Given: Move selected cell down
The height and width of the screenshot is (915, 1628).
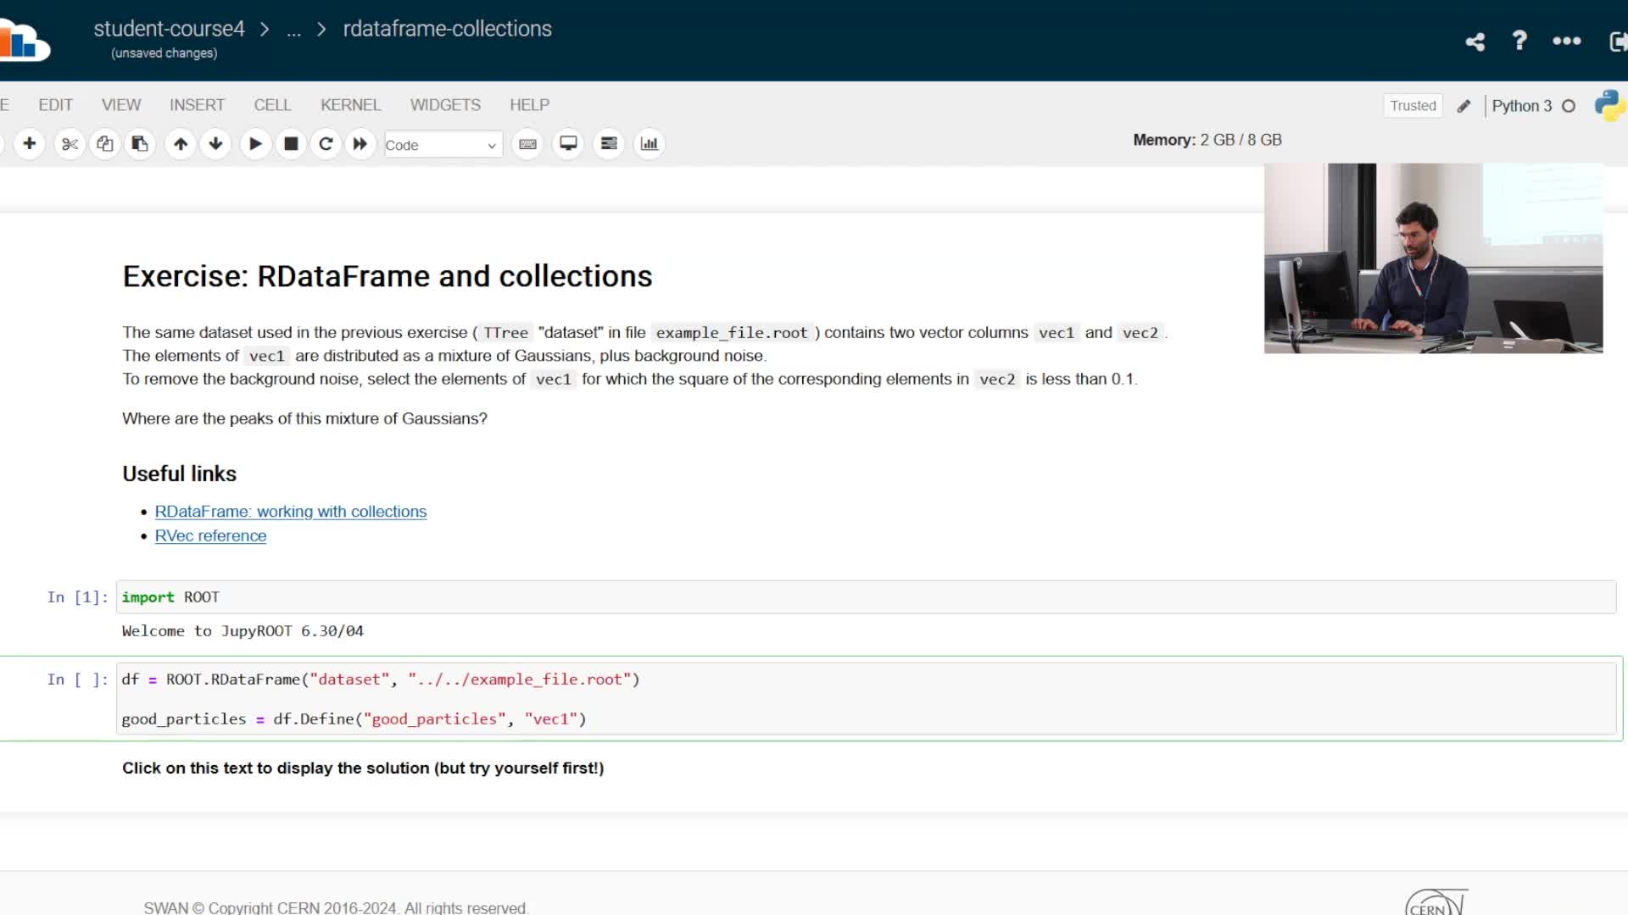Looking at the screenshot, I should [x=215, y=144].
